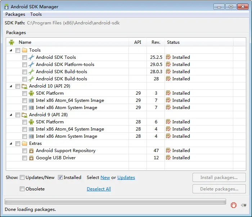Check the Tools group checkbox
The height and width of the screenshot is (217, 252).
coord(18,50)
